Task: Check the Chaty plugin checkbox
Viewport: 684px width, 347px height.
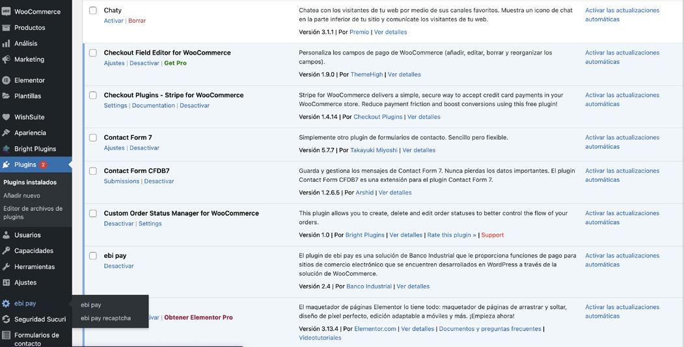Action: coord(93,10)
